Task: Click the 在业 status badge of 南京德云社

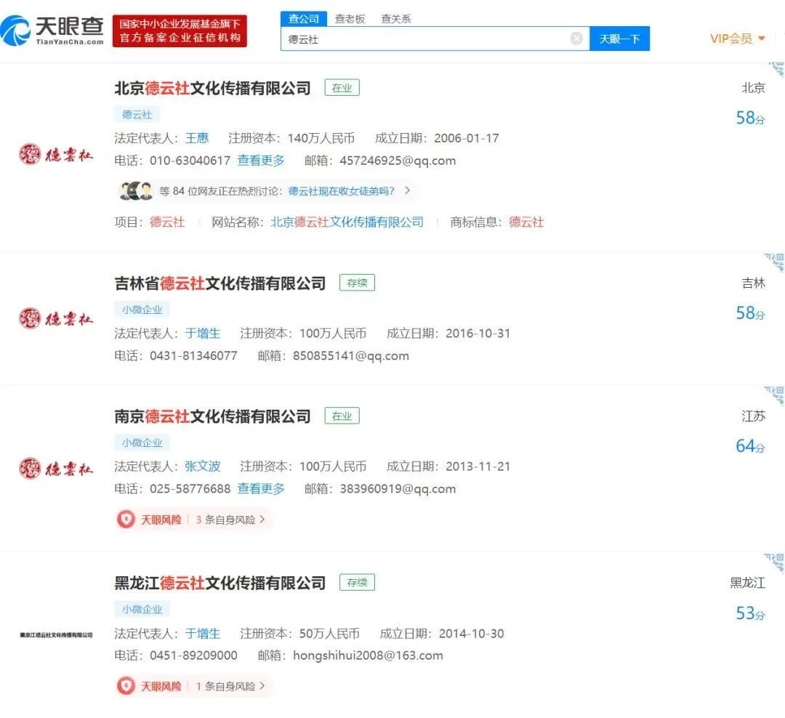Action: (342, 416)
